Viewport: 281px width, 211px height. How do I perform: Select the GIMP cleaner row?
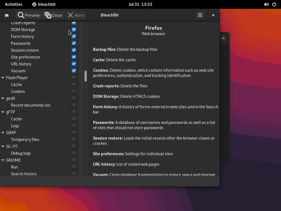pyautogui.click(x=40, y=133)
